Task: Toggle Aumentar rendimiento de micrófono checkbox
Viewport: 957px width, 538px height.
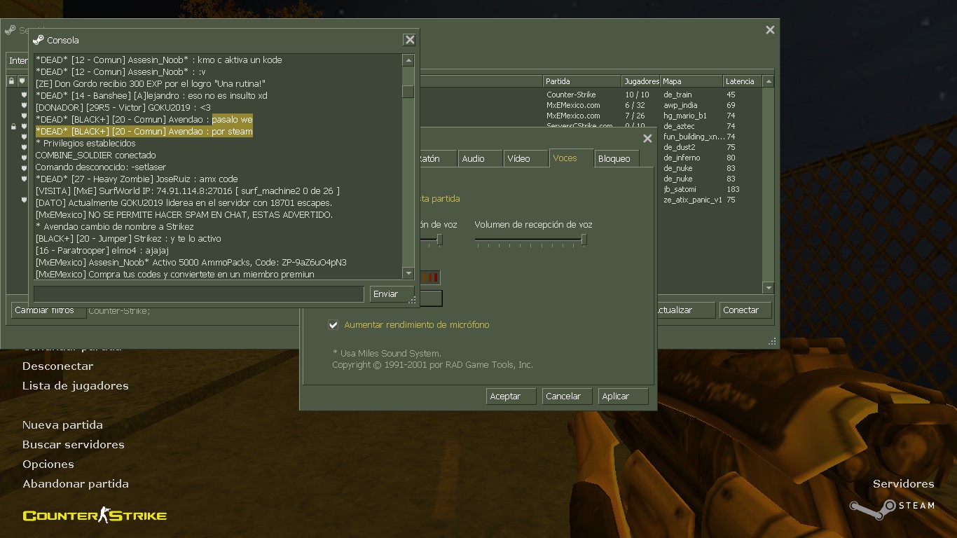Action: click(x=333, y=325)
